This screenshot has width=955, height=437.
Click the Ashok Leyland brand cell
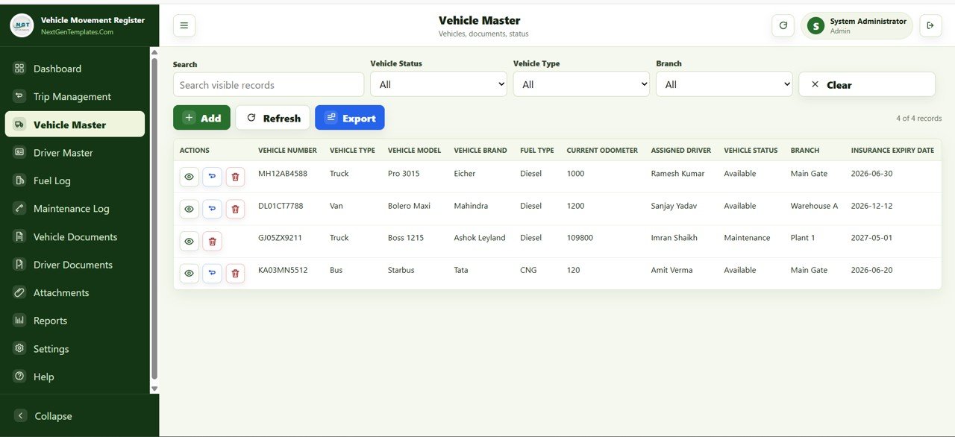point(480,238)
